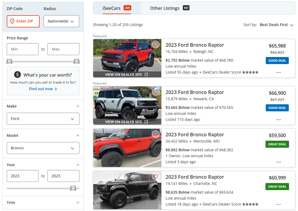Switch to the iSeeCars tab

click(x=117, y=8)
